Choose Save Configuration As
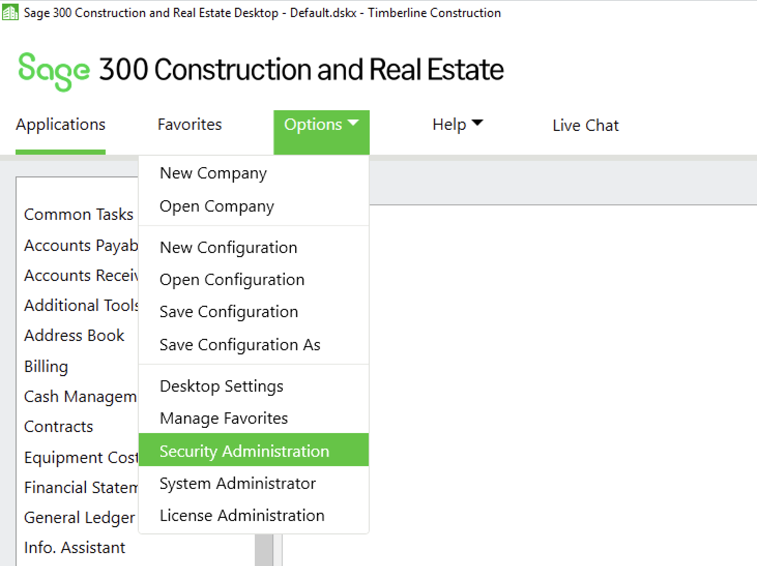757x566 pixels. [x=254, y=345]
